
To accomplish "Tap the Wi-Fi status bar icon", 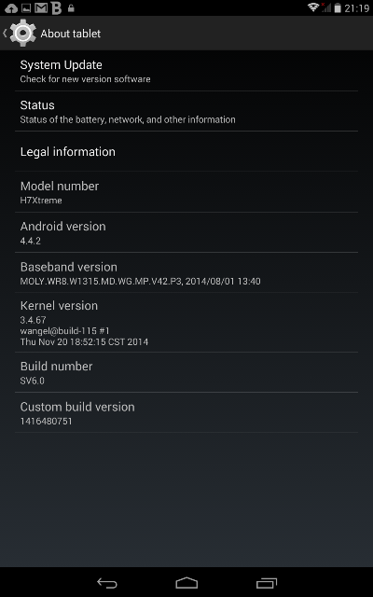I will [313, 7].
